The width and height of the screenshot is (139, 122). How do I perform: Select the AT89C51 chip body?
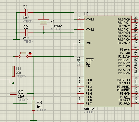coord(107,61)
